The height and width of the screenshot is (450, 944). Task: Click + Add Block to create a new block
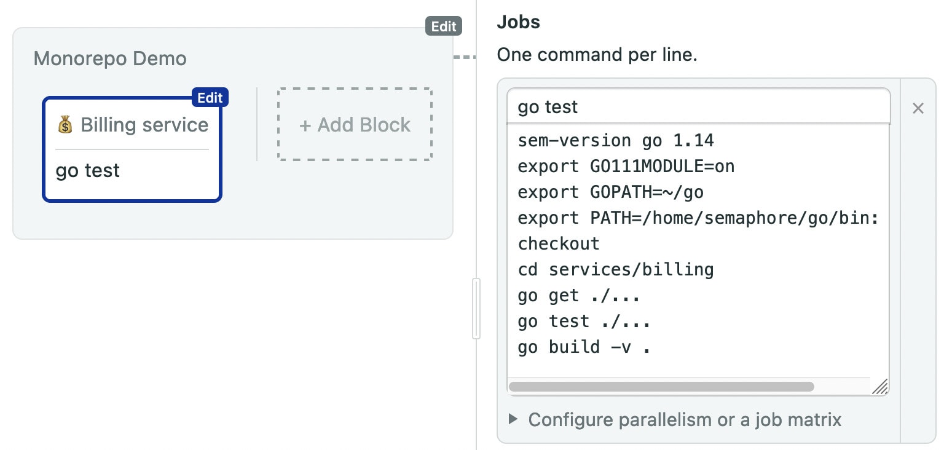click(355, 125)
